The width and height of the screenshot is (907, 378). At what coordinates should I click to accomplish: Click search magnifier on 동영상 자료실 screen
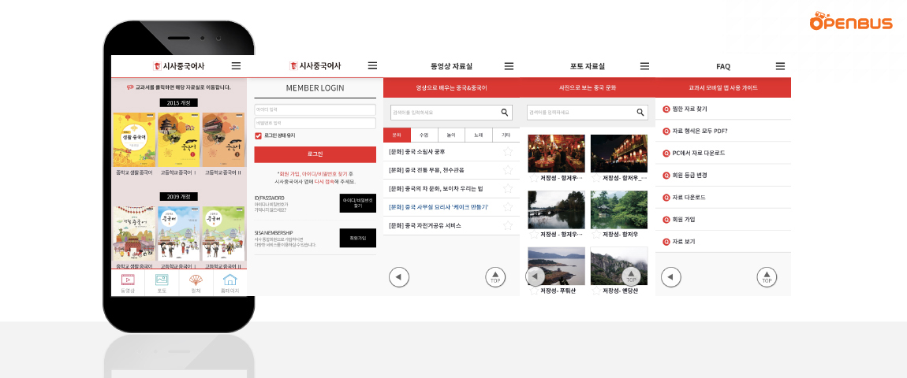tap(505, 112)
